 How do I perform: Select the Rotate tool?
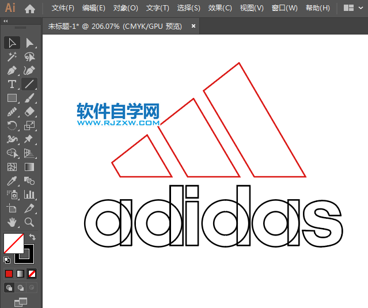coord(12,126)
